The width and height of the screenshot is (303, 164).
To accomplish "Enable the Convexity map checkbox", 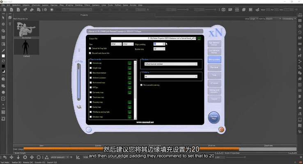I will click(x=91, y=92).
